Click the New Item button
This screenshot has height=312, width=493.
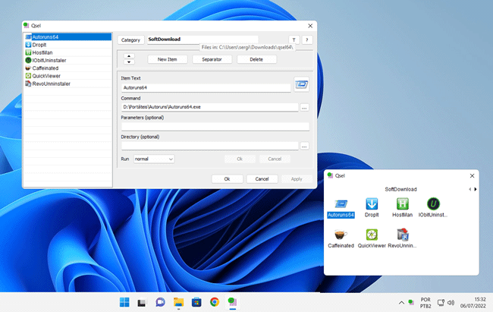[x=168, y=59]
